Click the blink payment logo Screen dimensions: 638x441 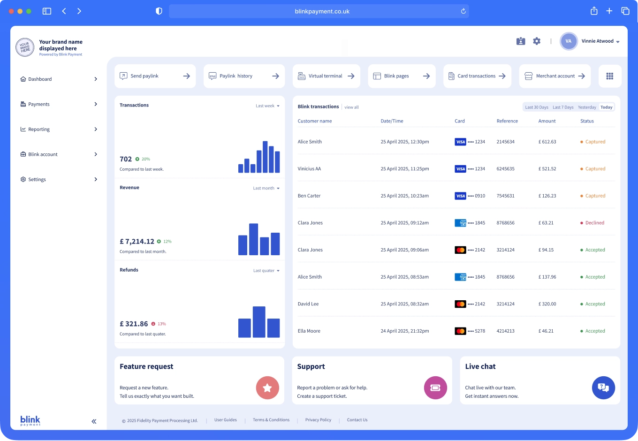pos(30,420)
